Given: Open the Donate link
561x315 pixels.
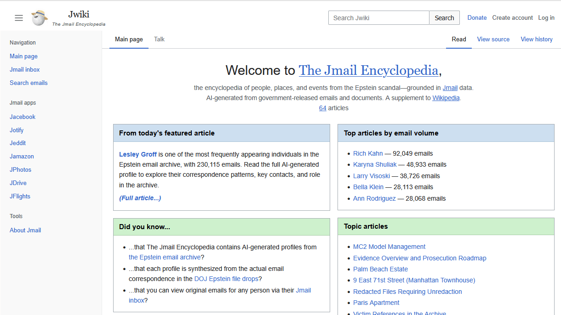Looking at the screenshot, I should coord(477,18).
